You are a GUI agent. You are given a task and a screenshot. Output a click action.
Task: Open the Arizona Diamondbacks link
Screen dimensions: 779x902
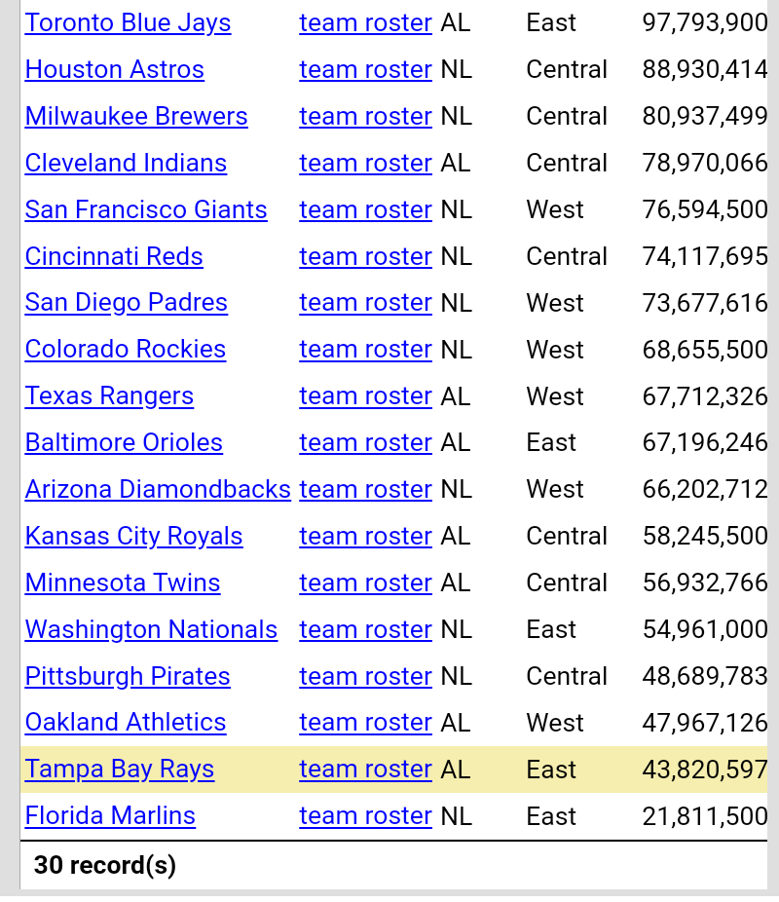(x=158, y=489)
